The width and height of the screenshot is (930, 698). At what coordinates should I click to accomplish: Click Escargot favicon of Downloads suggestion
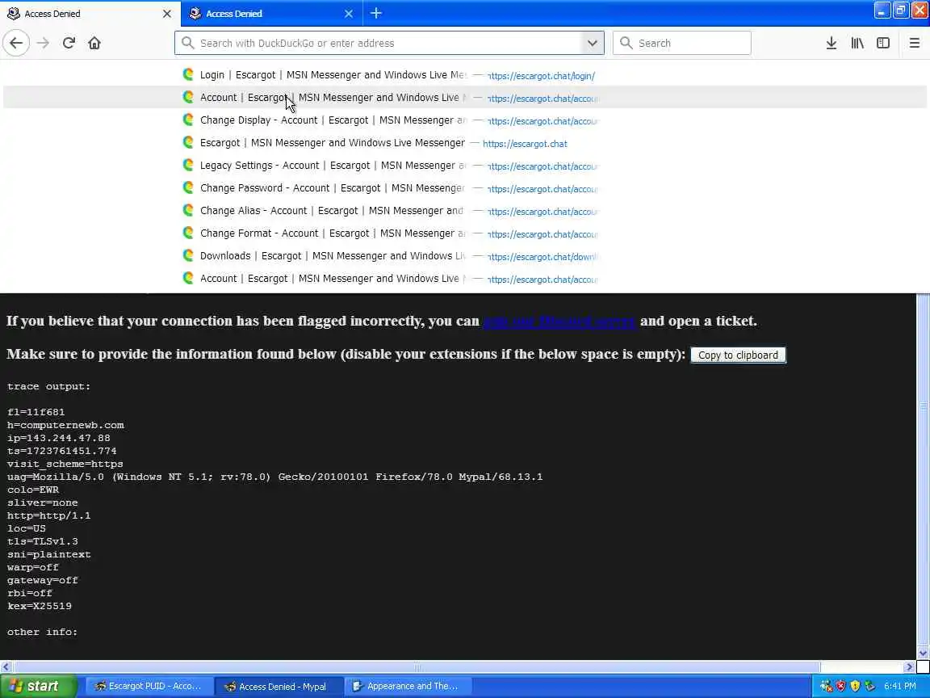click(x=188, y=255)
